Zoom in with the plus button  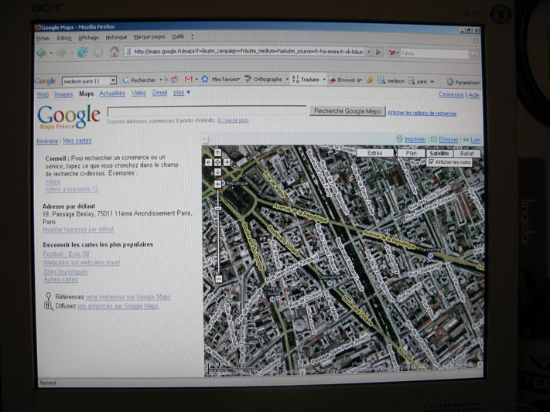[x=218, y=184]
